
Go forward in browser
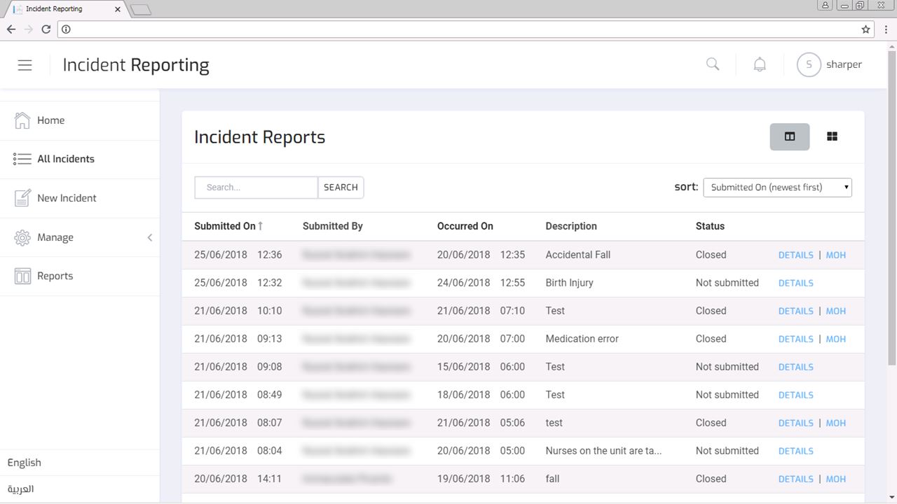[28, 29]
